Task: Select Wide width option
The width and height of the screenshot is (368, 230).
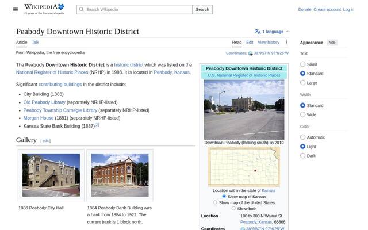Action: (x=303, y=114)
